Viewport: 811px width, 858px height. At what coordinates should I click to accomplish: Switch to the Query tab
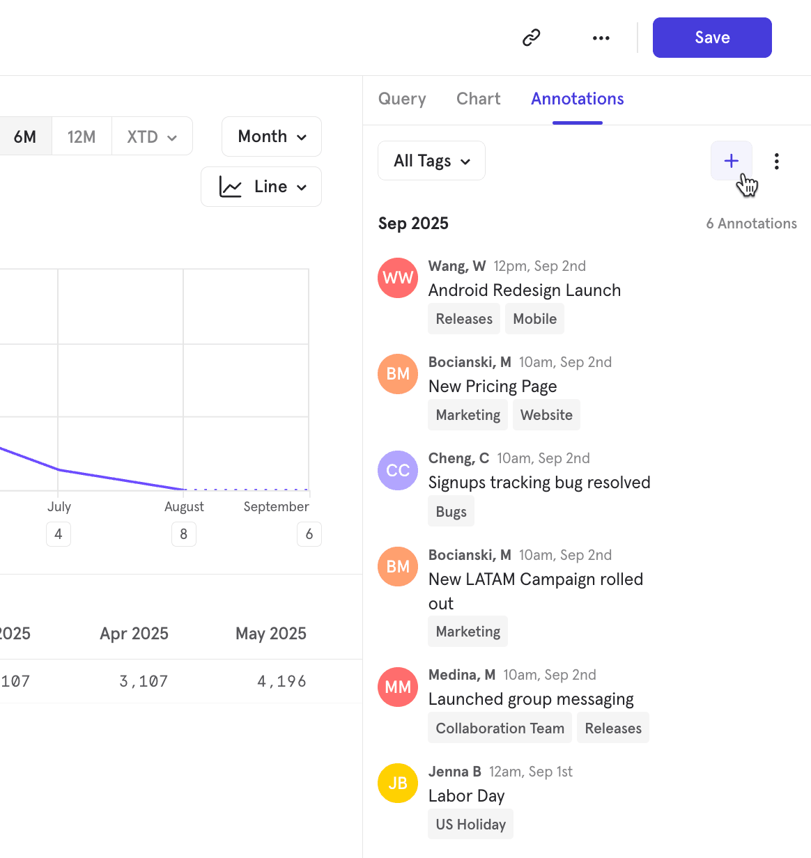tap(402, 99)
